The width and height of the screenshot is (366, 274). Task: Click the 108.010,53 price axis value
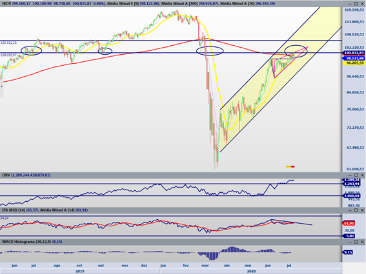pos(354,35)
